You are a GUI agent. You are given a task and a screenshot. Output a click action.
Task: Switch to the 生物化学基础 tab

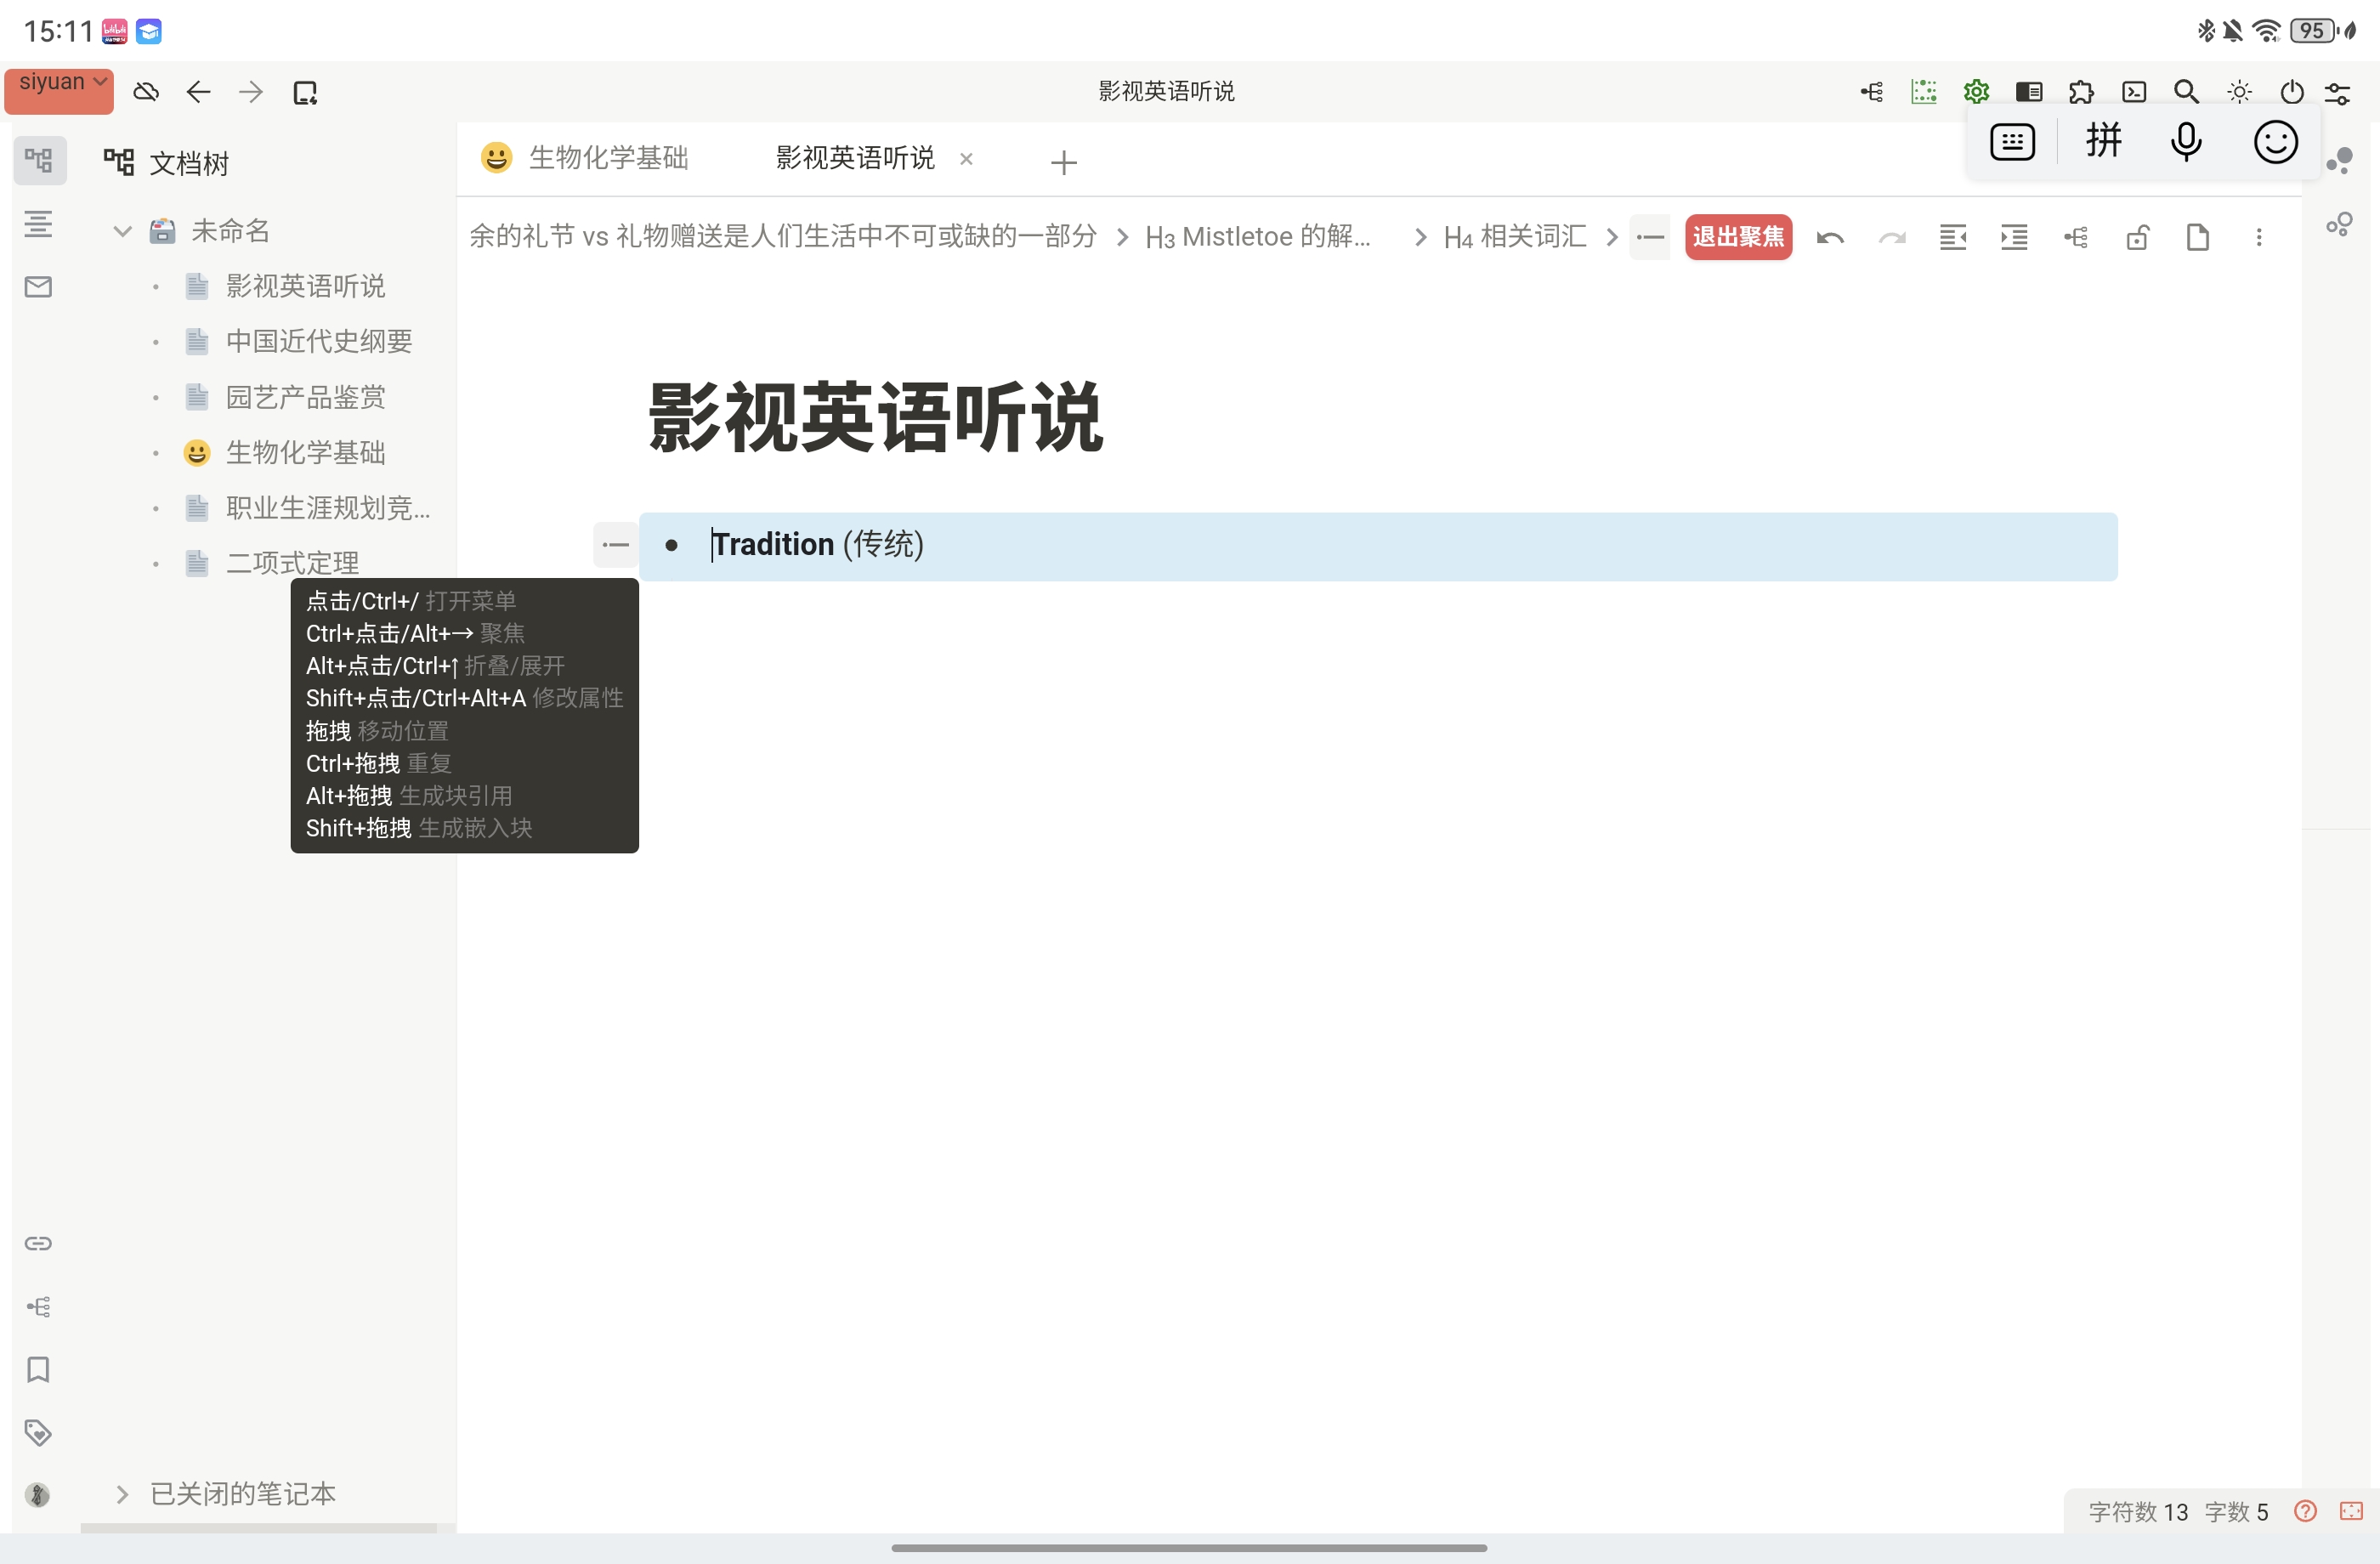607,157
